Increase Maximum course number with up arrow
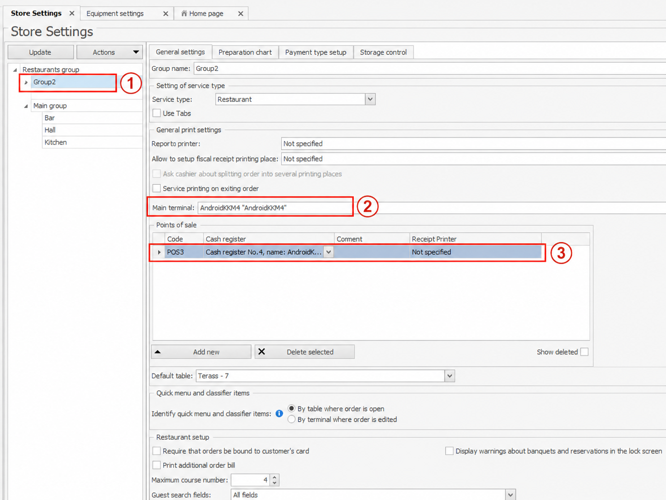Viewport: 666px width, 500px height. tap(275, 477)
